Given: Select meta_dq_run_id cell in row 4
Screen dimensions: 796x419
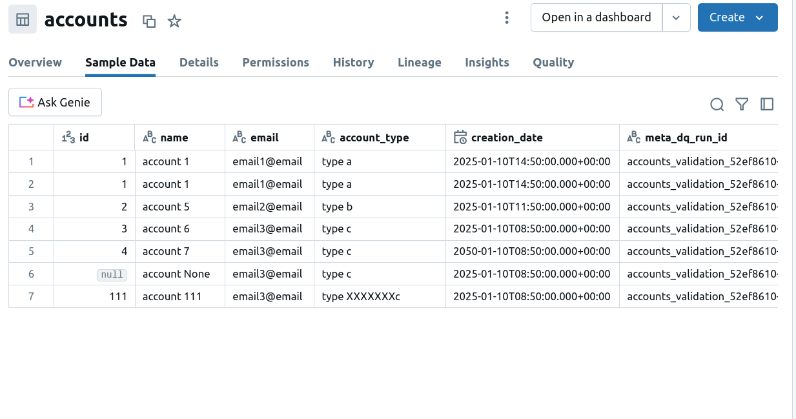Looking at the screenshot, I should 699,229.
